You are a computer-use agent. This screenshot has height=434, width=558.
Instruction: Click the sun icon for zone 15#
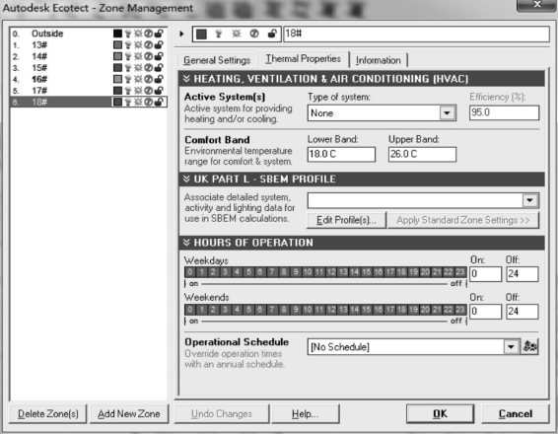138,68
